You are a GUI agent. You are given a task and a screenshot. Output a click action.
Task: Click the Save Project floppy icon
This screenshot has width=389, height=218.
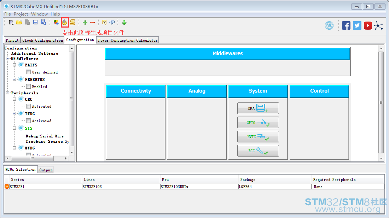pyautogui.click(x=35, y=22)
